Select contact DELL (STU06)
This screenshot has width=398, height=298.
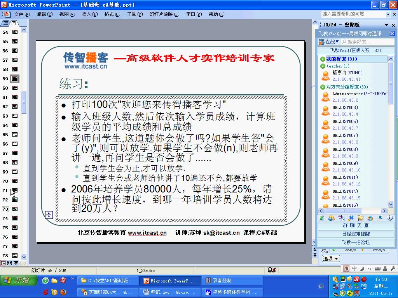click(354, 125)
